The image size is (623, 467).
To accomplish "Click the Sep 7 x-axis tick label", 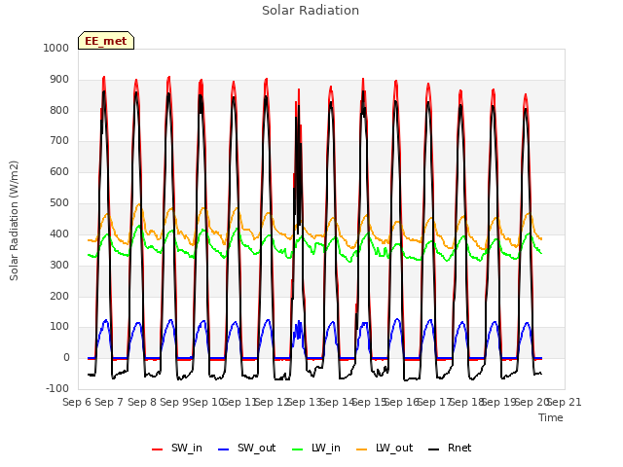I will (x=109, y=402).
